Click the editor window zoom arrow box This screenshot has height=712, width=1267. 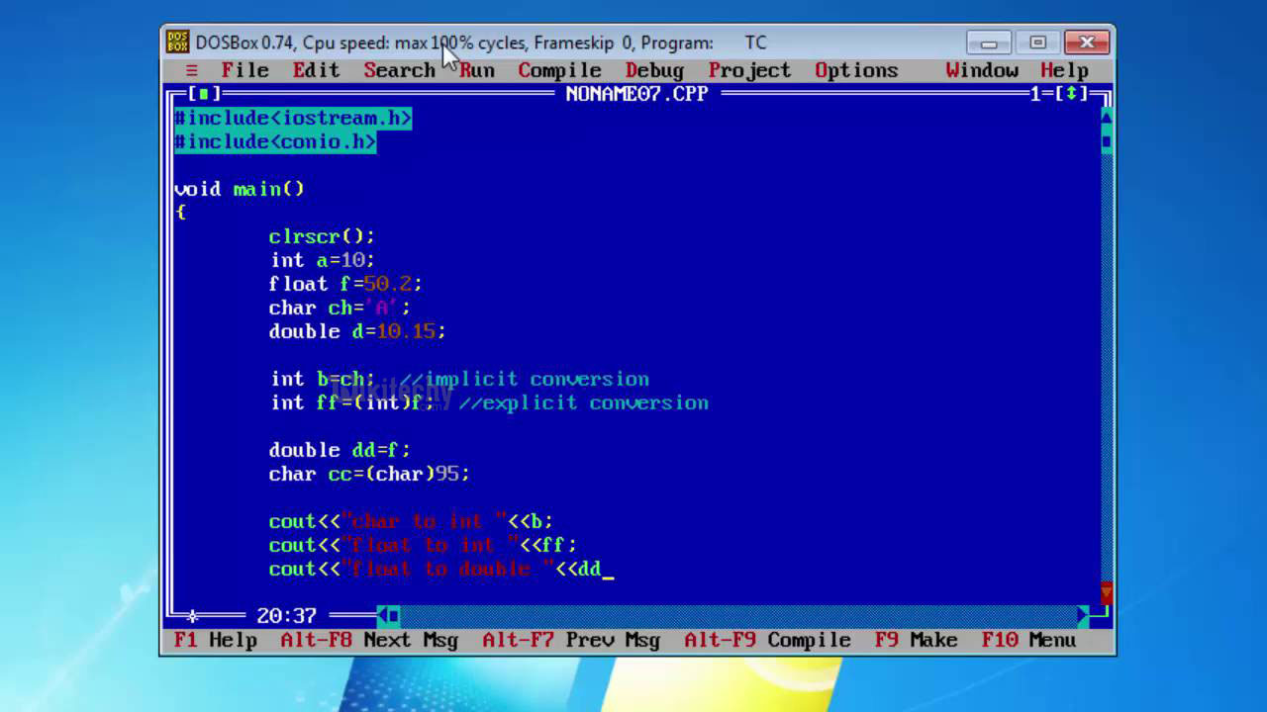pyautogui.click(x=1071, y=94)
